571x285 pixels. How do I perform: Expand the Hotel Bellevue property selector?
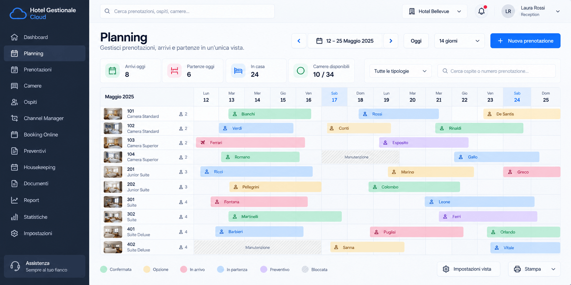[x=435, y=11]
